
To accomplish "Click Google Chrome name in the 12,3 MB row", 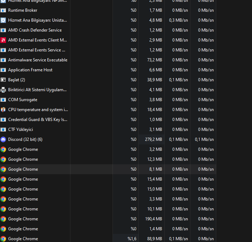I will tap(23, 159).
